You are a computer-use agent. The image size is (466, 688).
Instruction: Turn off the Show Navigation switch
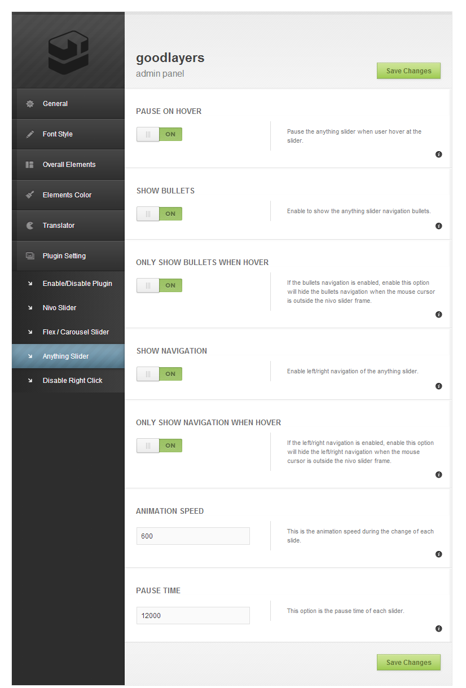pos(159,374)
